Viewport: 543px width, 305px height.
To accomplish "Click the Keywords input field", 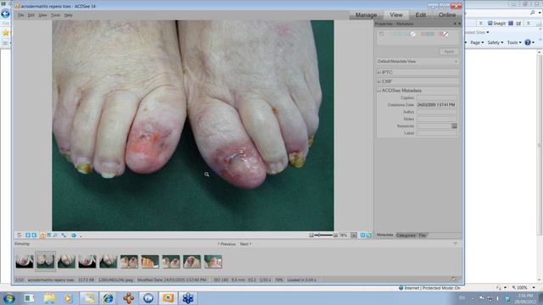I will [434, 126].
